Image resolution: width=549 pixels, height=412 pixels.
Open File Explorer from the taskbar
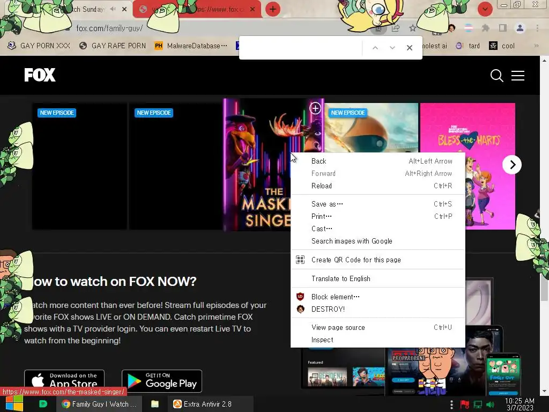155,404
